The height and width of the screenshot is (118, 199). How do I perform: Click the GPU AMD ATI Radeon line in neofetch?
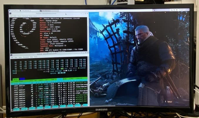click(x=61, y=49)
